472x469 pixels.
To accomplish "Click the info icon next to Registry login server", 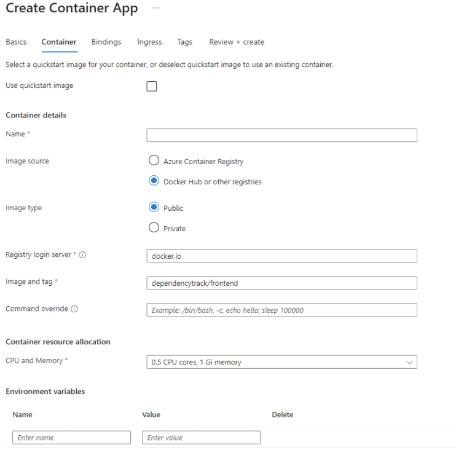I will click(82, 255).
